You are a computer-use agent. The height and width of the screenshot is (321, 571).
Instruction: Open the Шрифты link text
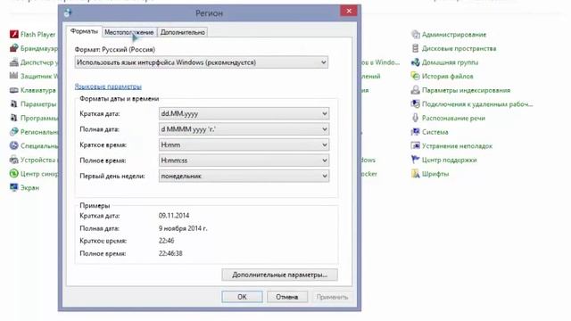[x=435, y=174]
